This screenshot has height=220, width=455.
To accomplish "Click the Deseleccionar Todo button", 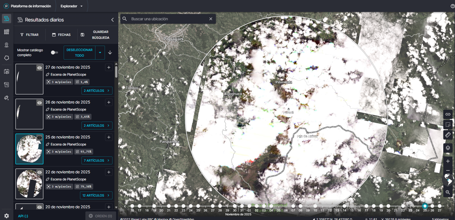I will (x=79, y=52).
